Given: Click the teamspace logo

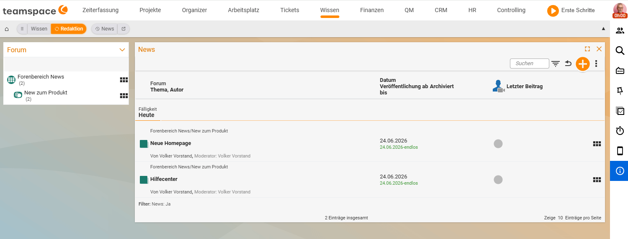Looking at the screenshot, I should tap(35, 10).
